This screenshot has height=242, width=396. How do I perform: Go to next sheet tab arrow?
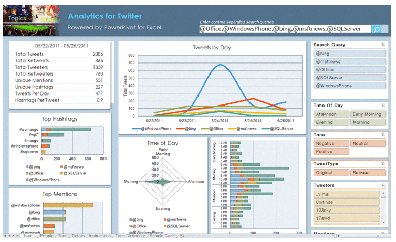(x=13, y=236)
